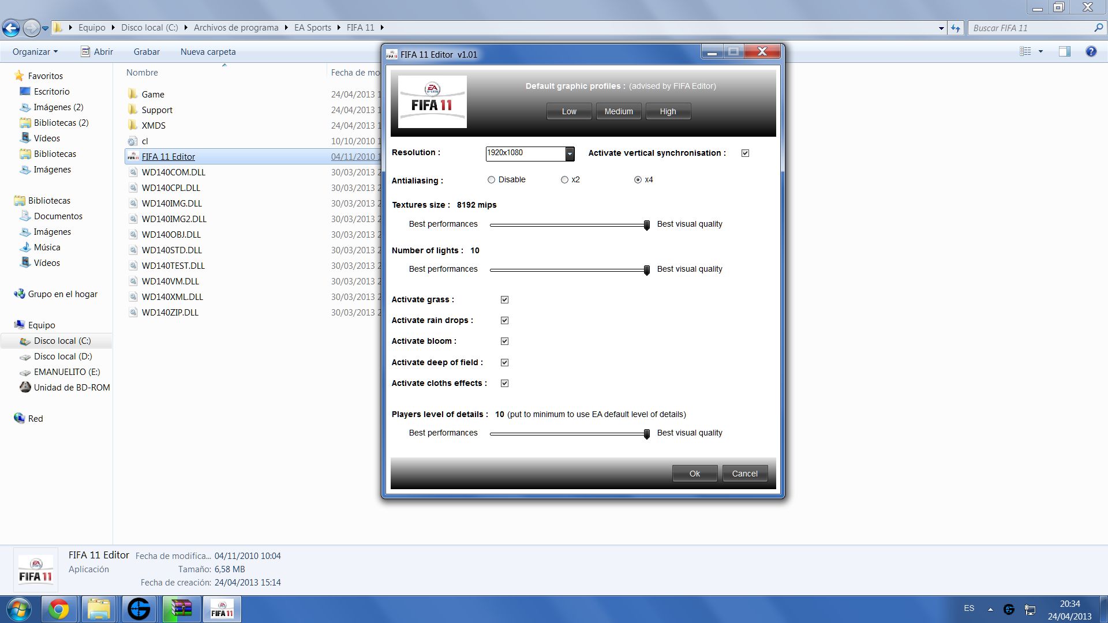Screen dimensions: 1108x623
Task: Click the Low graphic profile button
Action: pyautogui.click(x=569, y=111)
